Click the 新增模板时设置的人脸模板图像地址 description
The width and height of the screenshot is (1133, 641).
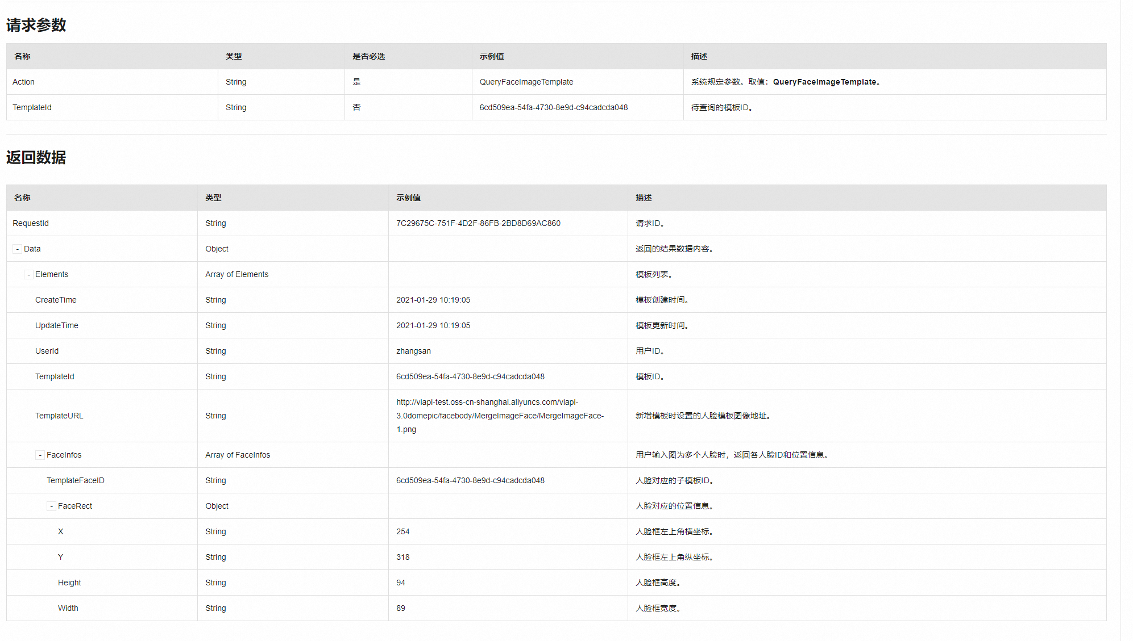point(703,416)
